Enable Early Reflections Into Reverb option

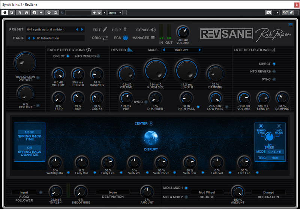pyautogui.click(x=98, y=56)
